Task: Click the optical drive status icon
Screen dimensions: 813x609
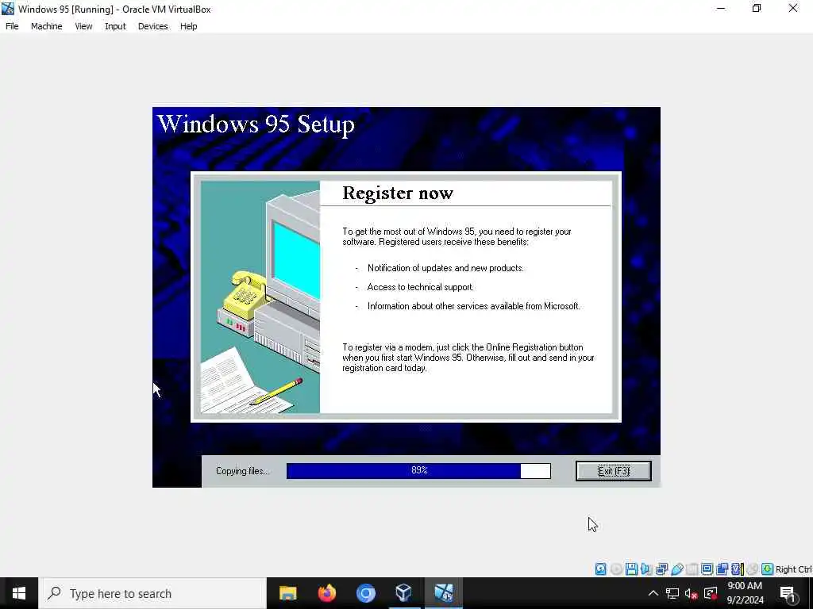Action: click(x=616, y=569)
